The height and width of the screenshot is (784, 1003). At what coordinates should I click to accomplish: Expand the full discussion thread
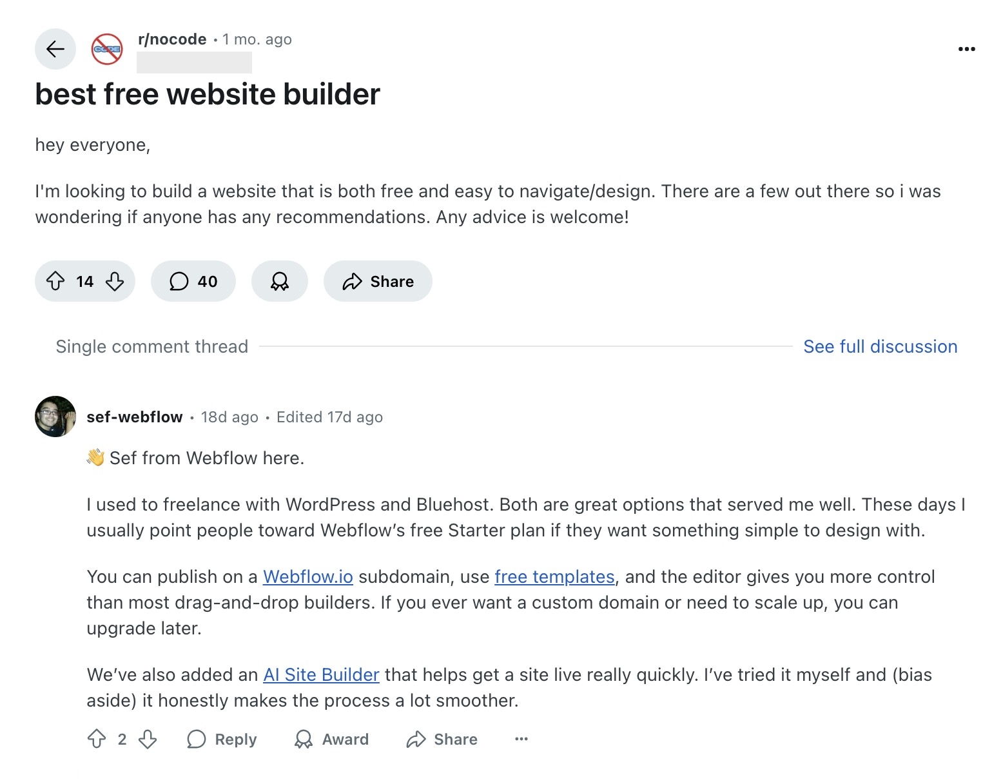(x=880, y=346)
